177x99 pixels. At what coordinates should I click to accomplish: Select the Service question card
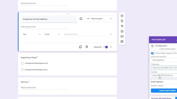tap(67, 86)
